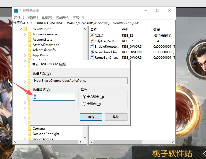206x159 pixels.
Task: Select the Cortana tree item
Action: click(39, 129)
